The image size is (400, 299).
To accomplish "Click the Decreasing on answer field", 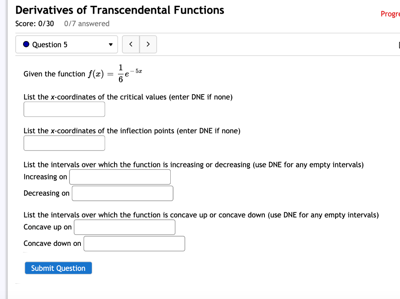I will coord(122,193).
